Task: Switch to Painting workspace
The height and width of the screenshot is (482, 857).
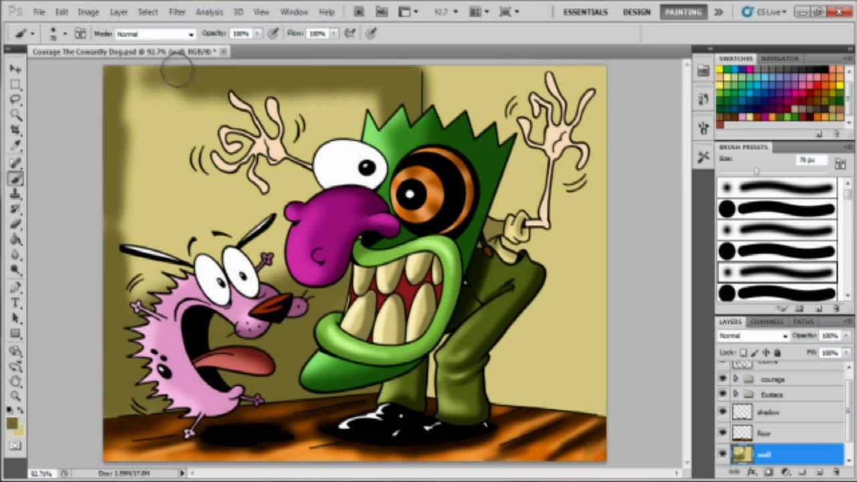Action: (x=684, y=12)
